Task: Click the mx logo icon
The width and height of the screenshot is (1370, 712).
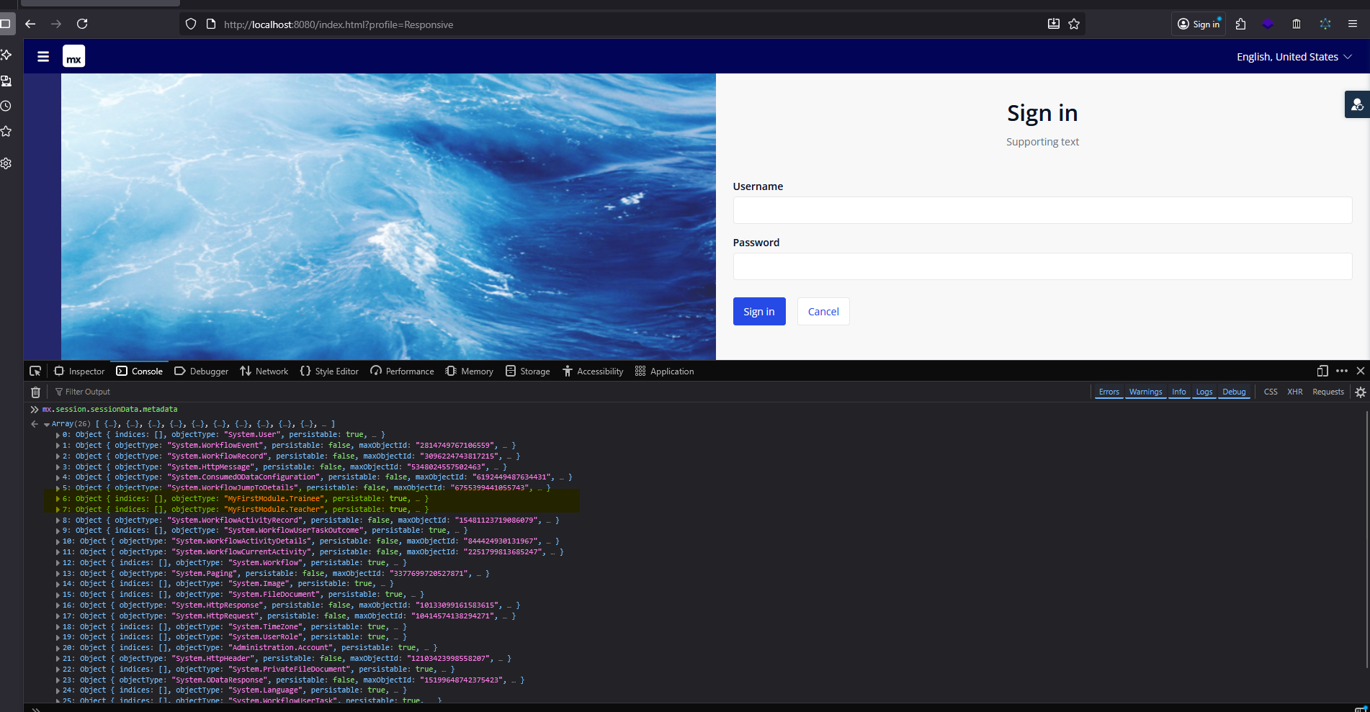Action: point(73,56)
